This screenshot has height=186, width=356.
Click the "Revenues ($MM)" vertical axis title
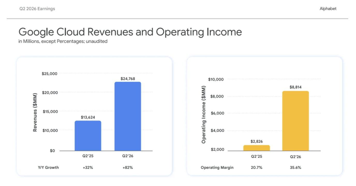click(35, 112)
